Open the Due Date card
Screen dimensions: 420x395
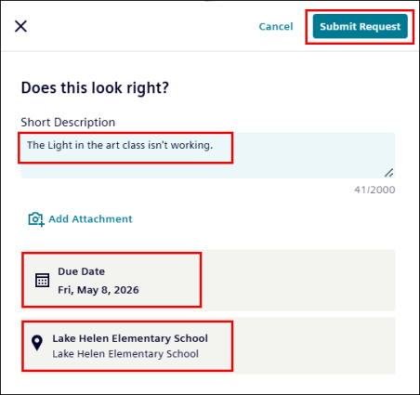click(208, 281)
